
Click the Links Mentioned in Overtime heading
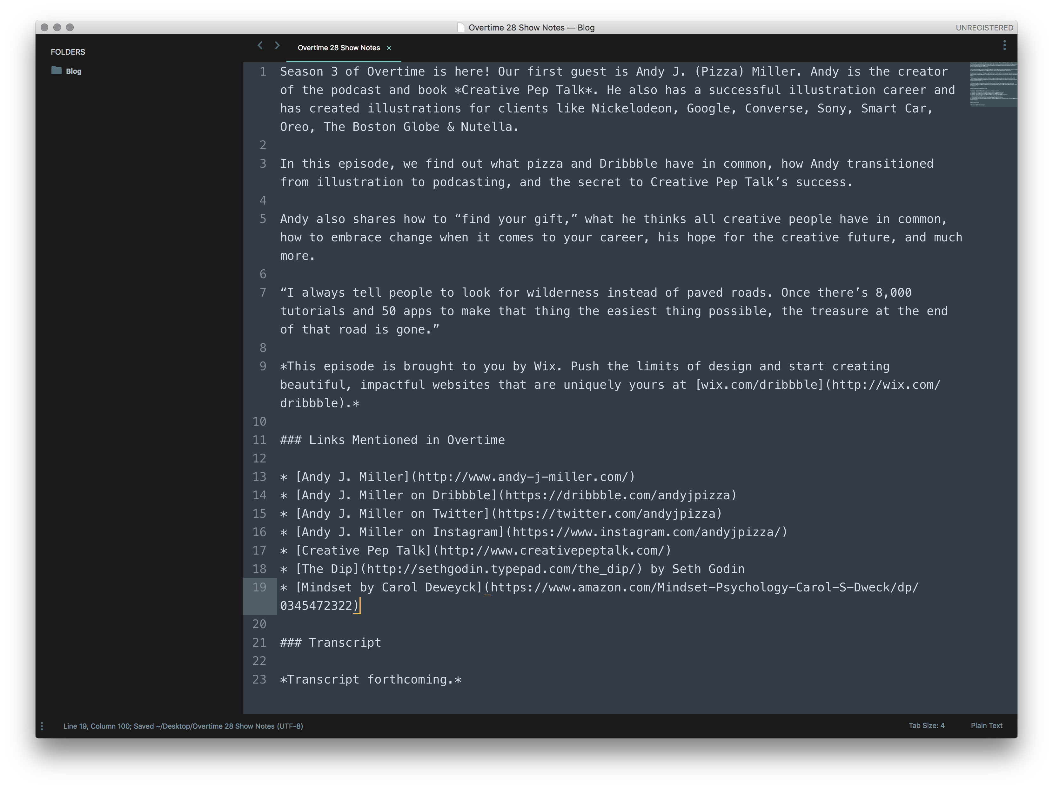(392, 440)
